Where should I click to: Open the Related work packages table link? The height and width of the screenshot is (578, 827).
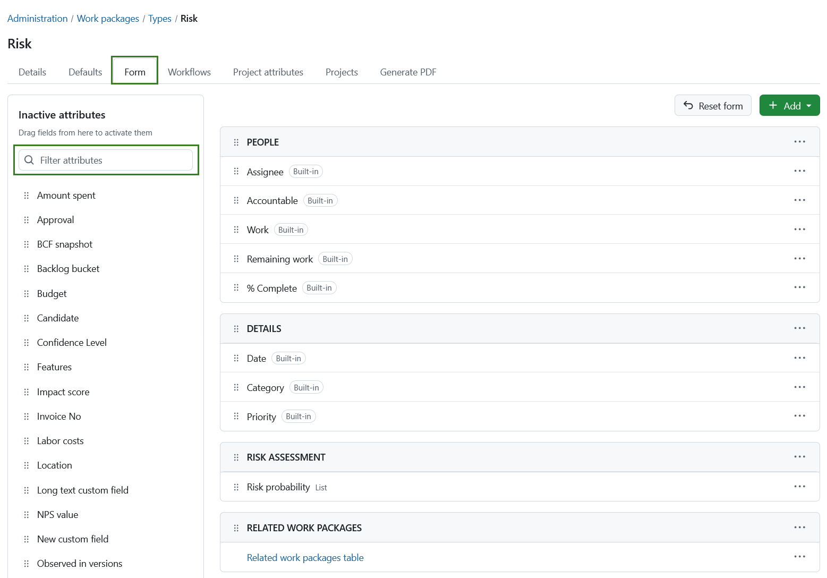[x=305, y=558]
